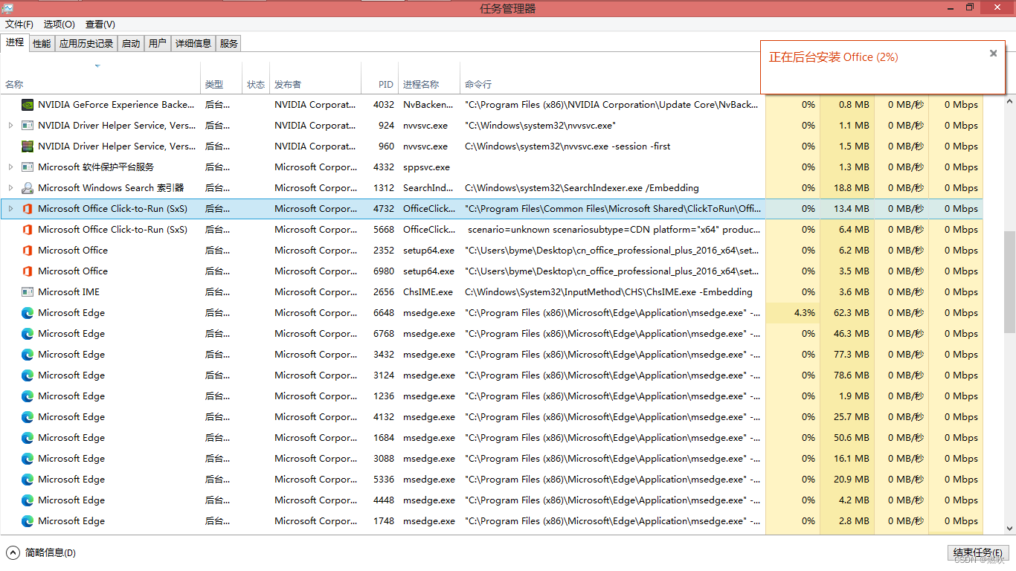Select the ChsIME.exe process name cell
This screenshot has height=571, width=1016.
point(429,292)
